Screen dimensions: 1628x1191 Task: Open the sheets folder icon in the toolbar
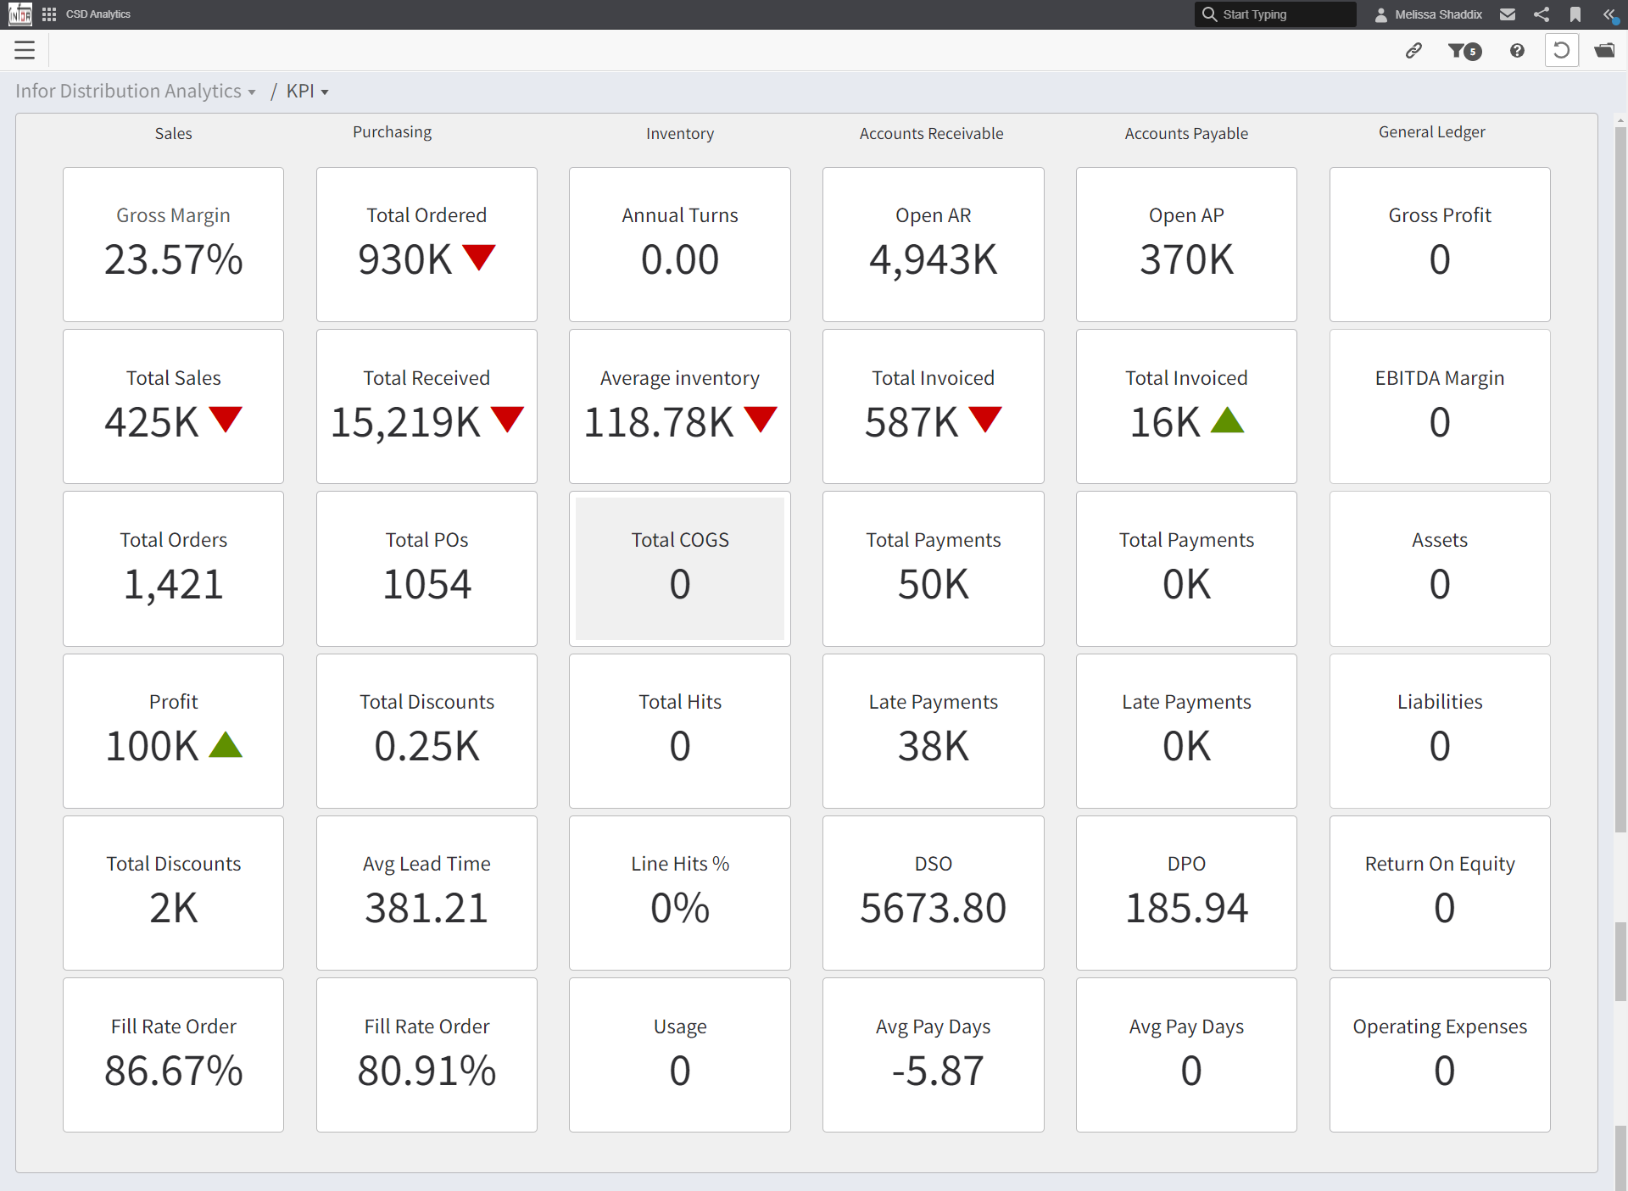pos(1605,51)
